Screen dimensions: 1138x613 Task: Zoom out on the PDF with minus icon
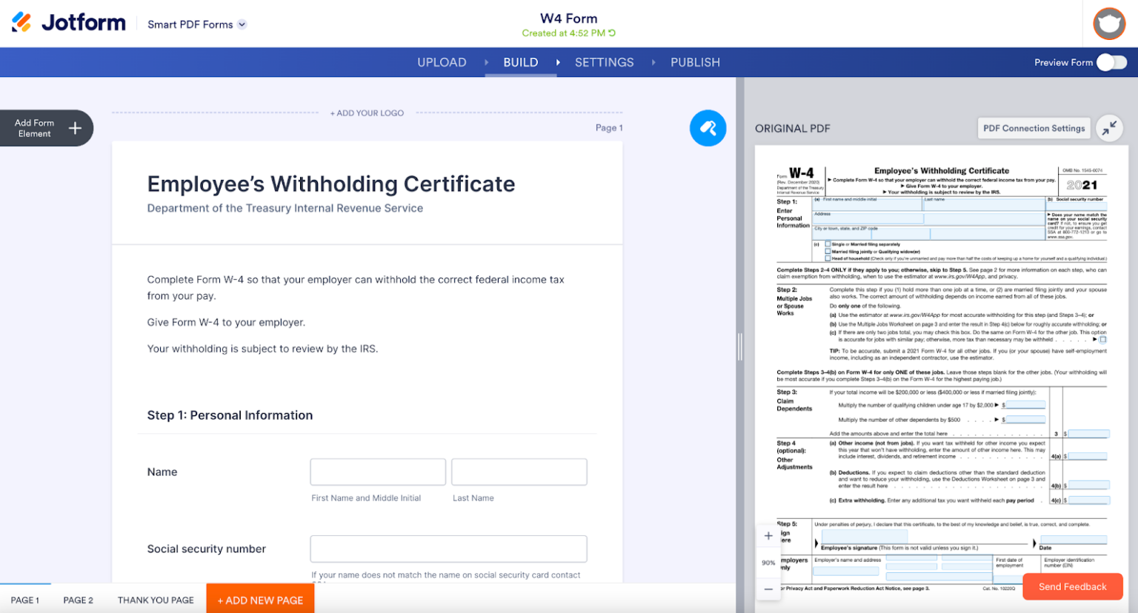coord(768,588)
